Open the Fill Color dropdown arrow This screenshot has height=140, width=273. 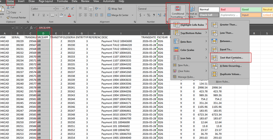pos(65,15)
